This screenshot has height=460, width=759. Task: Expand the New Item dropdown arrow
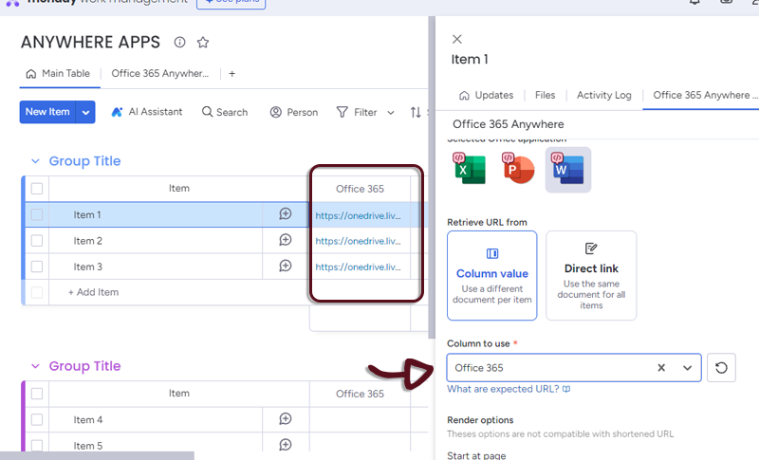pos(86,112)
